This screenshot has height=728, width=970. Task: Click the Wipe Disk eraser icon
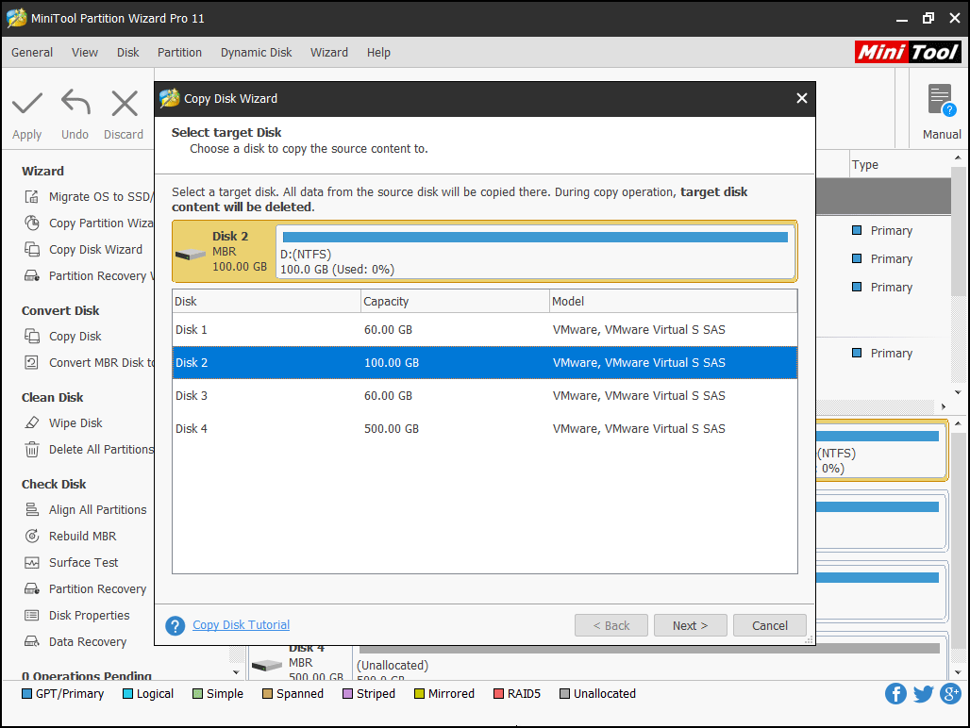[x=31, y=422]
